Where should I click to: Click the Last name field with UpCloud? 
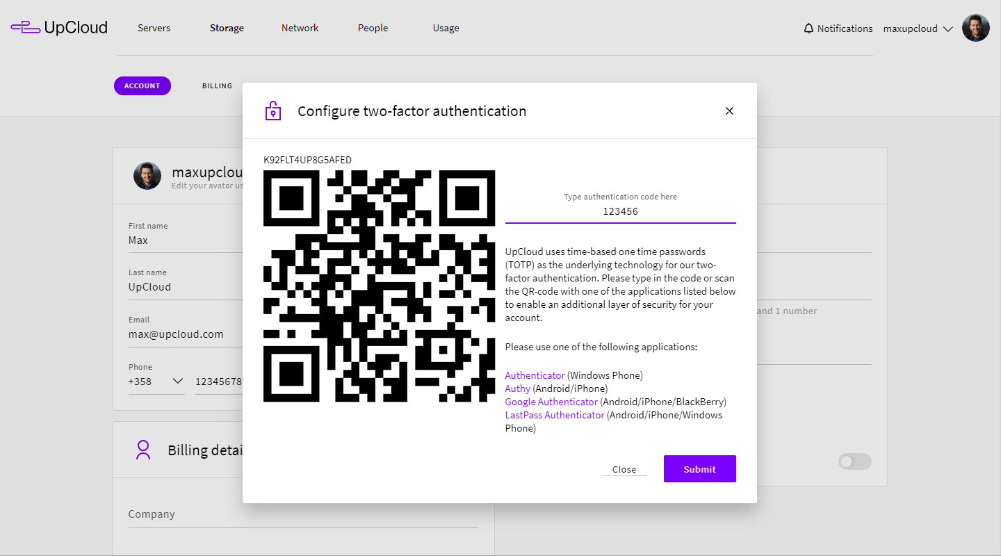(185, 287)
